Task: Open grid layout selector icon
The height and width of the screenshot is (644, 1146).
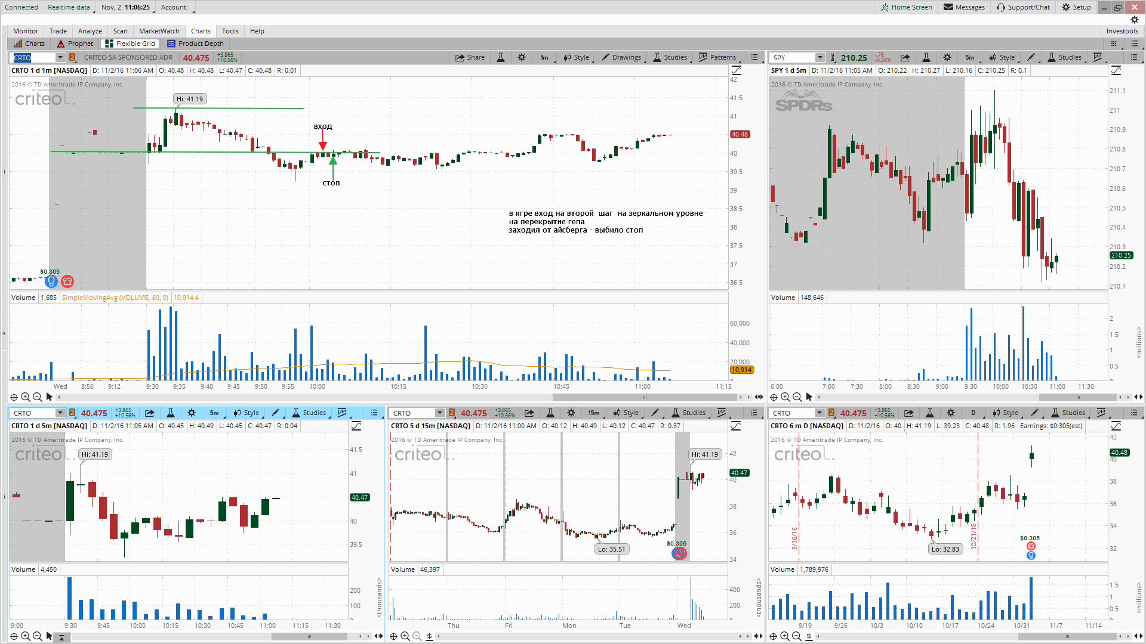Action: click(x=1114, y=44)
